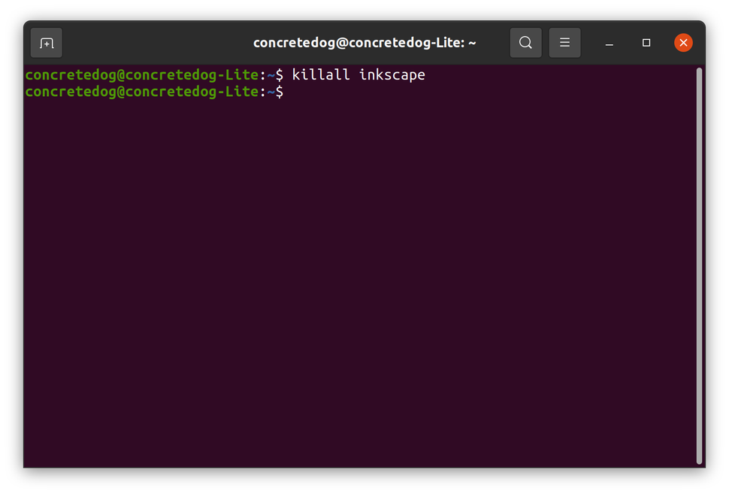The image size is (729, 494).
Task: Click the colon separator after hostname
Action: 262,74
